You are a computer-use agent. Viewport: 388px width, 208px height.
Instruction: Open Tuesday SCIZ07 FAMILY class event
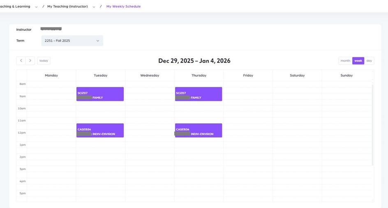click(x=100, y=94)
